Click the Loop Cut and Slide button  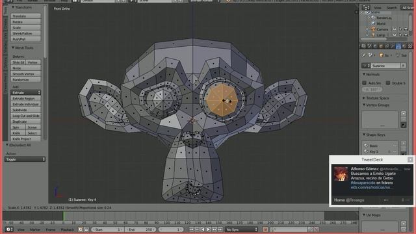pos(26,116)
